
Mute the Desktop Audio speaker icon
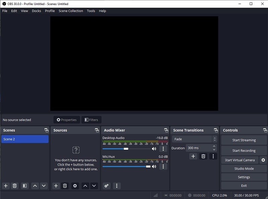point(154,148)
